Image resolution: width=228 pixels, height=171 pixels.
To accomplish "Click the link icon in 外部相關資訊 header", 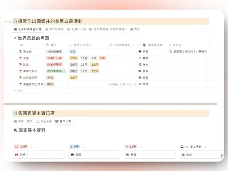I will [110, 45].
